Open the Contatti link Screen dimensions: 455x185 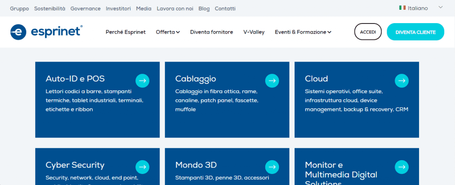(225, 9)
